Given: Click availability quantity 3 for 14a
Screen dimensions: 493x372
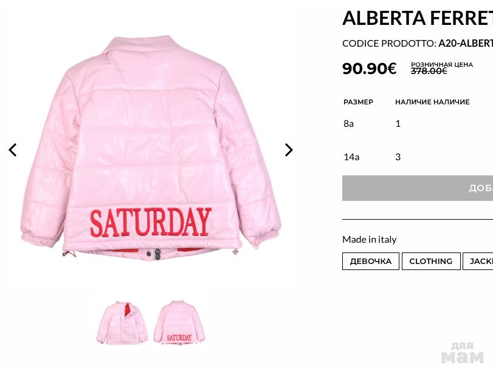Looking at the screenshot, I should [x=398, y=157].
